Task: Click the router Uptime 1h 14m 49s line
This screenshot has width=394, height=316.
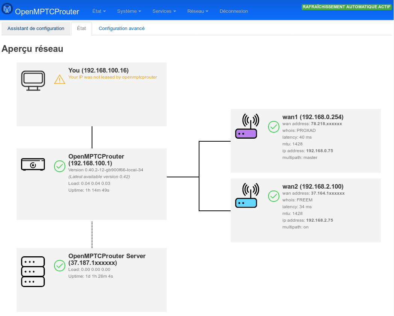Action: [89, 190]
